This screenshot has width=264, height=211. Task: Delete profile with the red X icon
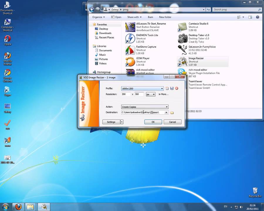point(177,88)
